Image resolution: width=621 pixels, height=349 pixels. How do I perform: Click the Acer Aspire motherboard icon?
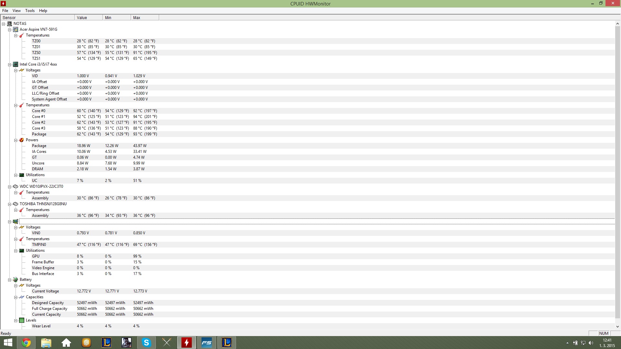pos(16,29)
